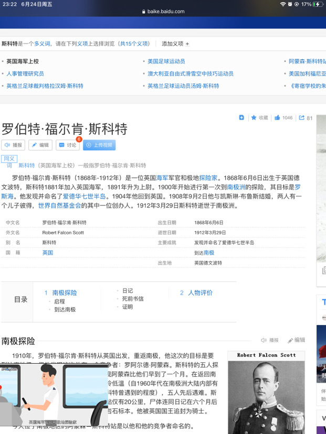The image size is (326, 434).
Task: Jump to 南极探险 in the 目录
Action: 65,293
